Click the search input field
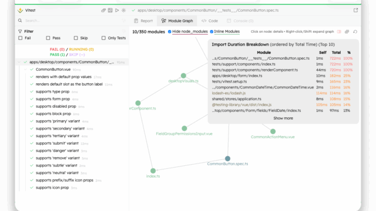376x211 pixels. pyautogui.click(x=72, y=21)
